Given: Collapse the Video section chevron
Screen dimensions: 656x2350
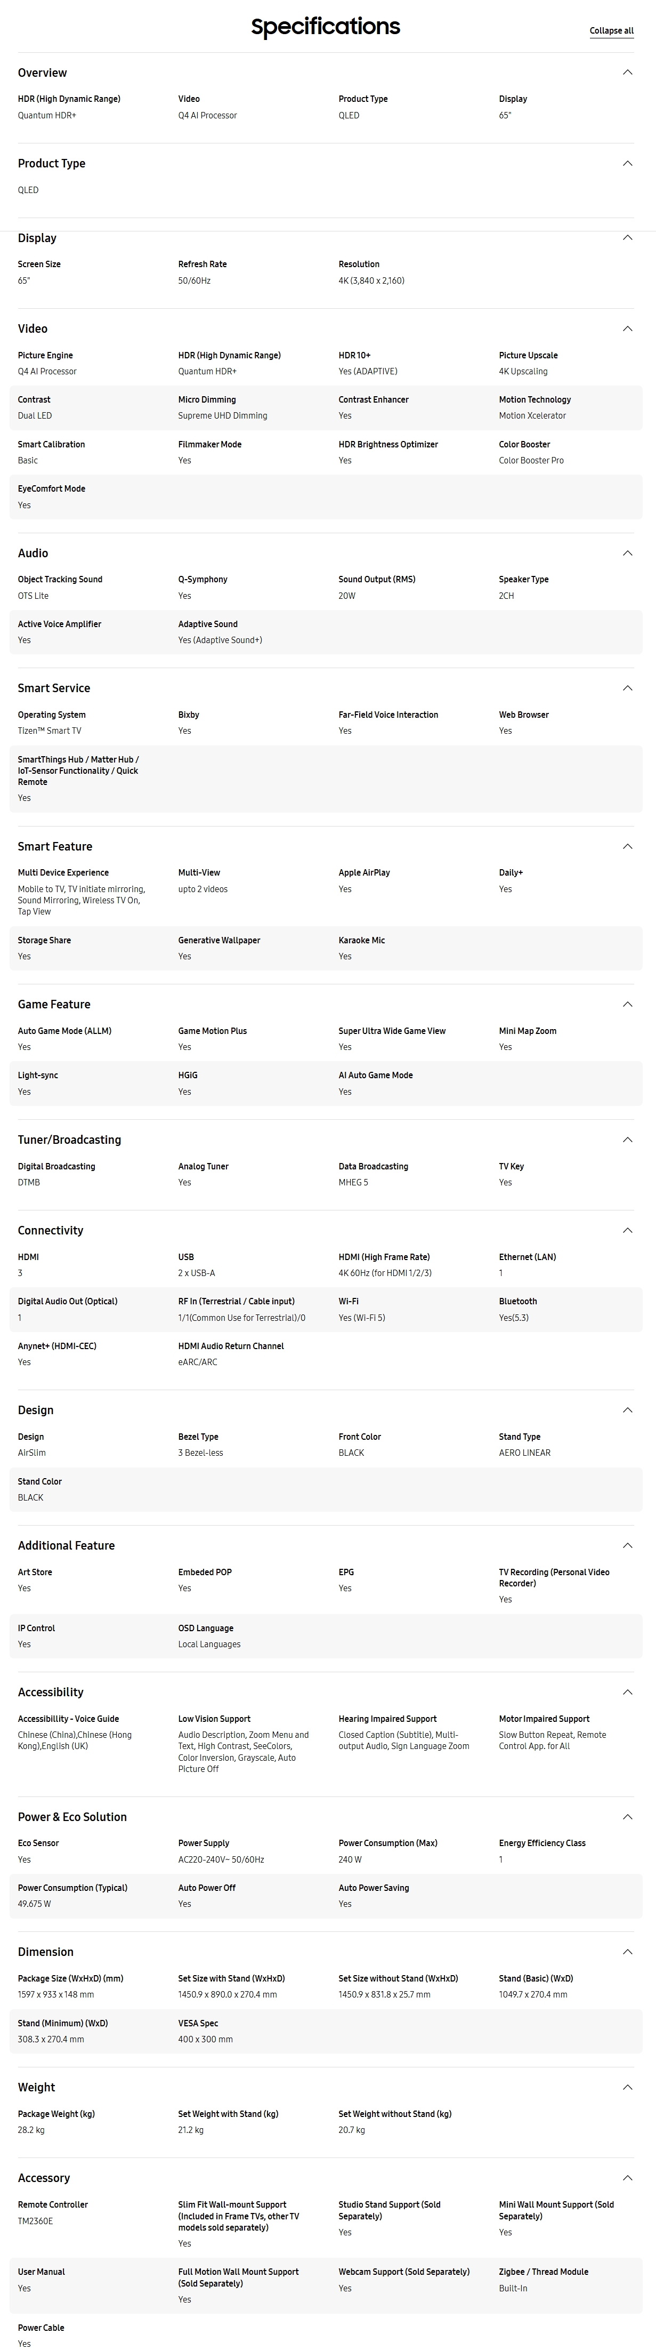Looking at the screenshot, I should pyautogui.click(x=627, y=328).
